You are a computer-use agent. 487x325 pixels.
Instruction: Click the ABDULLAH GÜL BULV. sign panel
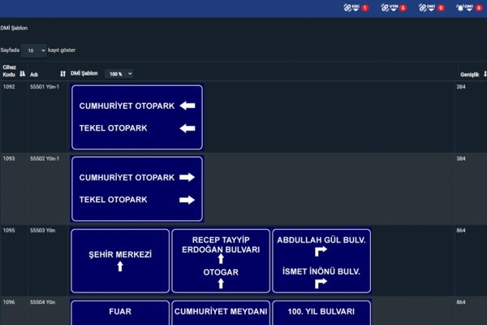(321, 261)
